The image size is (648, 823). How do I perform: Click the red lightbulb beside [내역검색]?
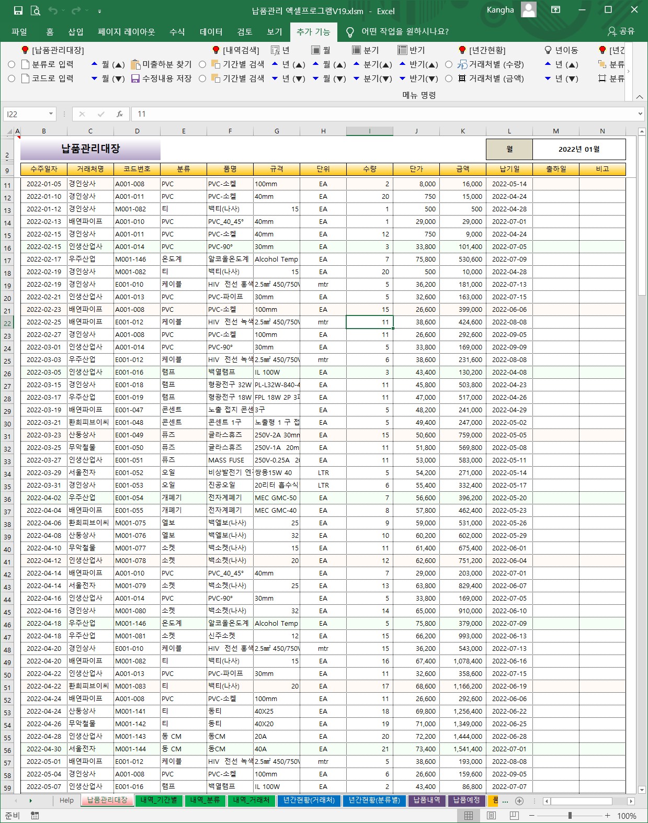(x=215, y=50)
